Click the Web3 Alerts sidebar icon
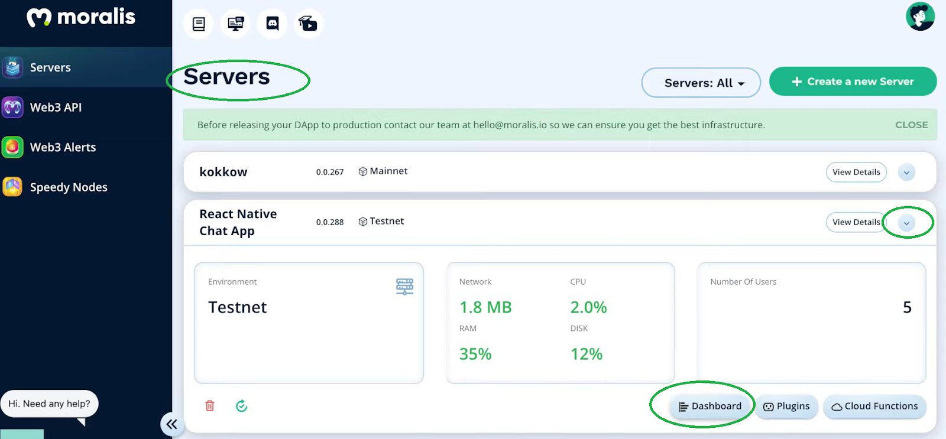 point(12,147)
